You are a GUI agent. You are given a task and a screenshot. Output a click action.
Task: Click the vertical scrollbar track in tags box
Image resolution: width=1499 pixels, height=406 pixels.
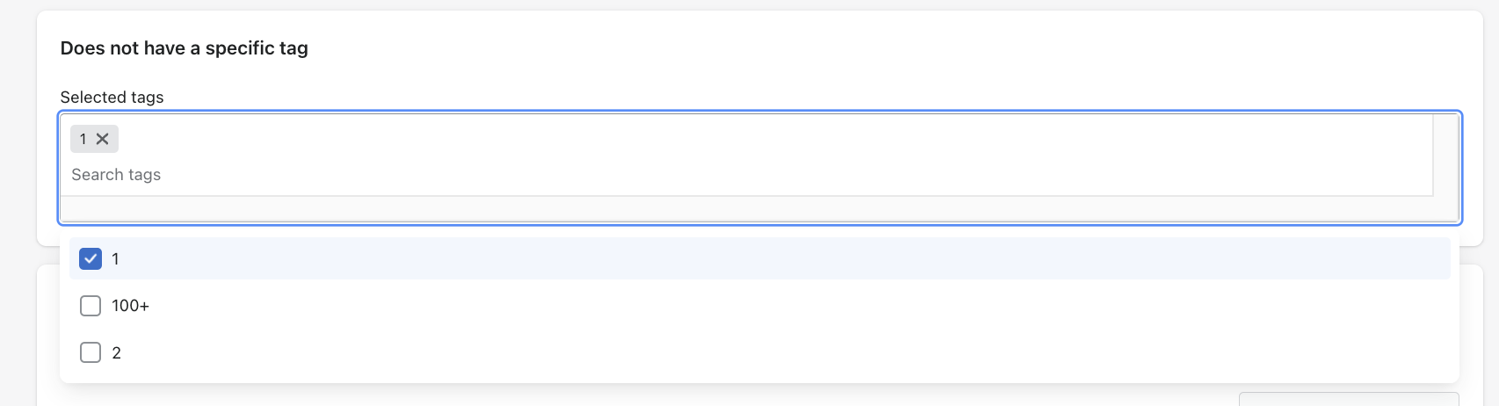click(1445, 158)
